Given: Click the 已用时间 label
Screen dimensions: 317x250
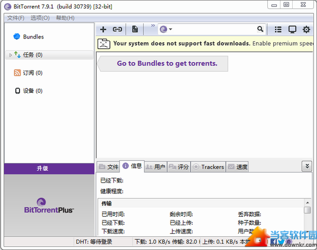Looking at the screenshot, I should point(113,214).
